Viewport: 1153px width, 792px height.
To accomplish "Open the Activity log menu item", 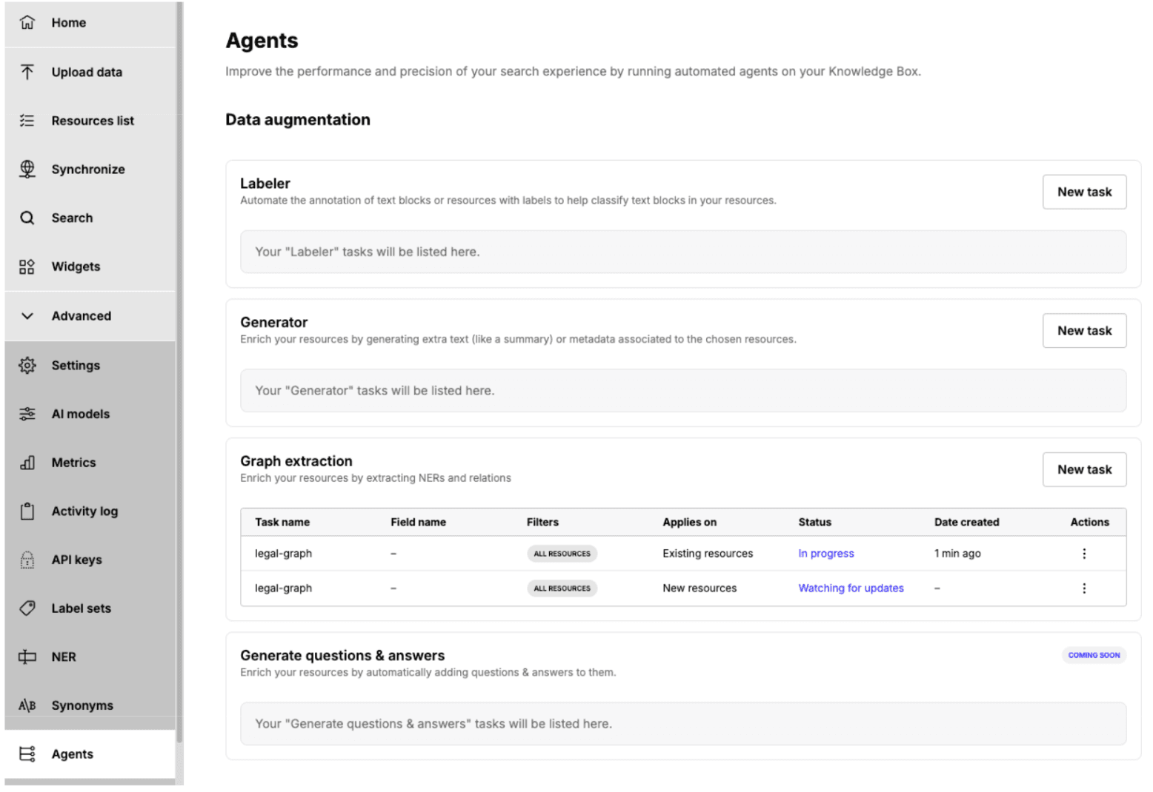I will click(x=84, y=511).
